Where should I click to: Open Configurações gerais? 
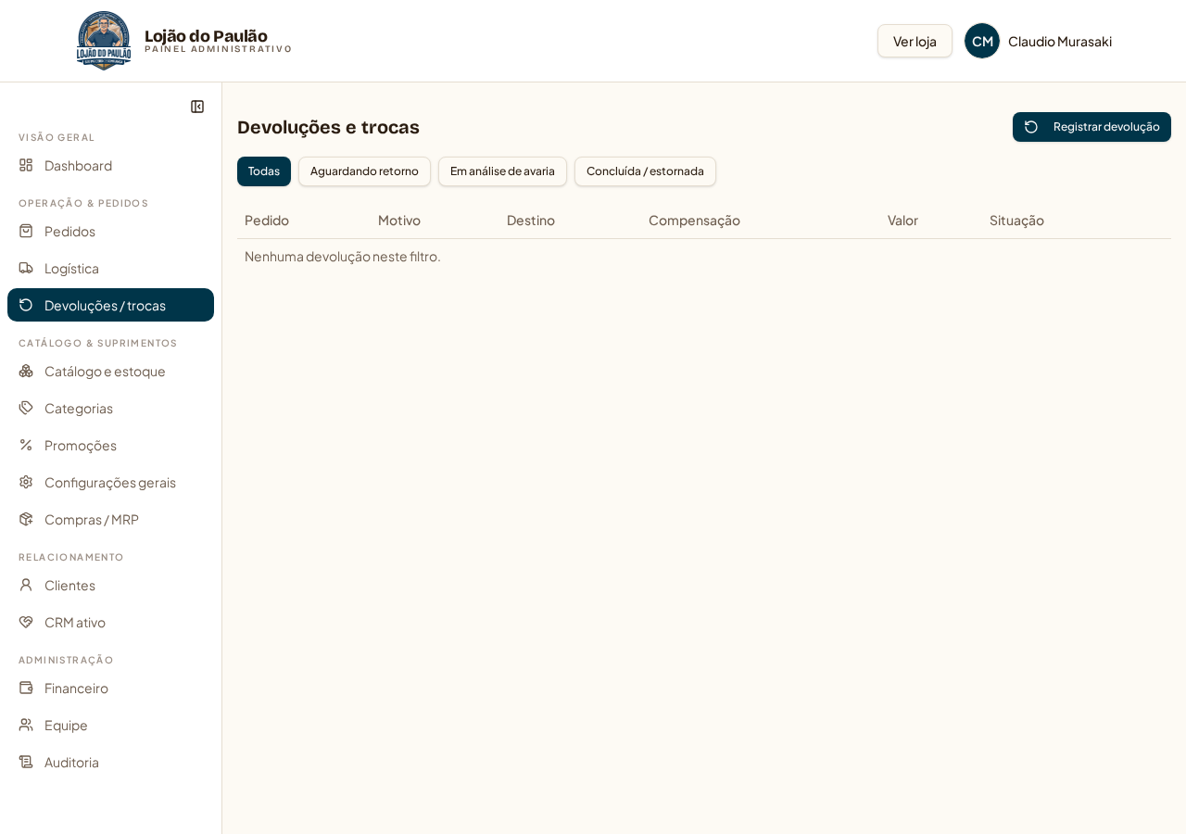click(110, 482)
